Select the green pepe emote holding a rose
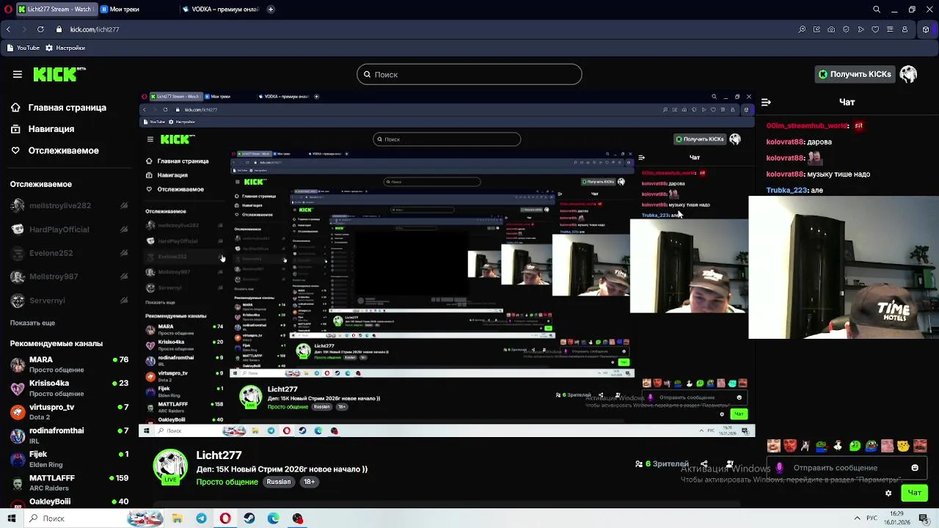The image size is (939, 528). tap(822, 446)
